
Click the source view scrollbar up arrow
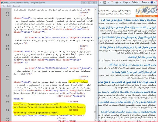click(x=95, y=10)
